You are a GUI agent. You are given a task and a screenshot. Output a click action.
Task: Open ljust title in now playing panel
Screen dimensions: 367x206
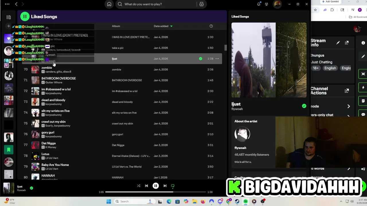(x=236, y=104)
